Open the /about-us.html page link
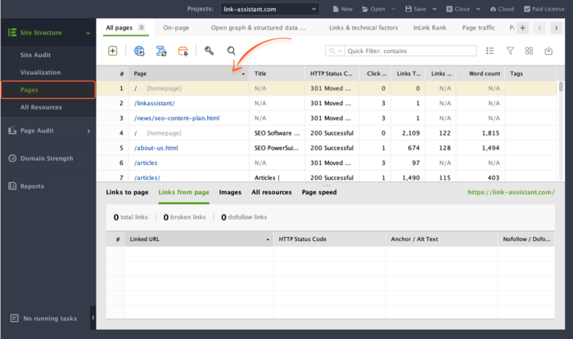Viewport: 573px width, 339px height. pos(156,148)
